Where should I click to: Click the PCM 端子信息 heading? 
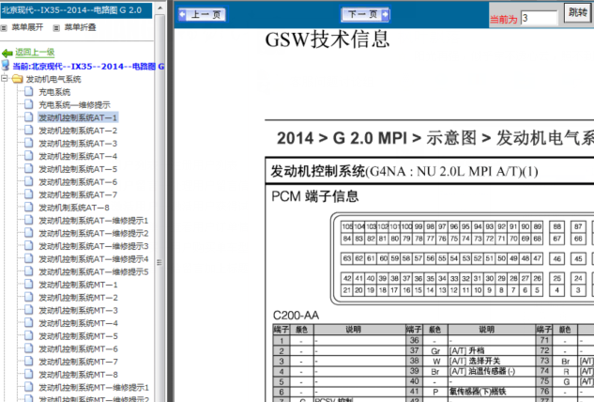tap(314, 196)
